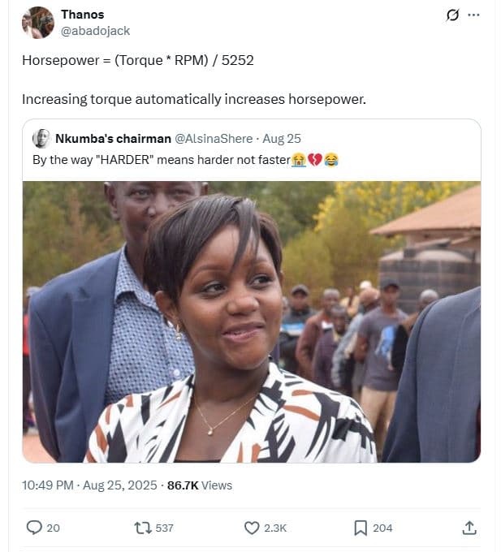
Task: Bookmark this post using the bookmark icon
Action: (x=361, y=528)
